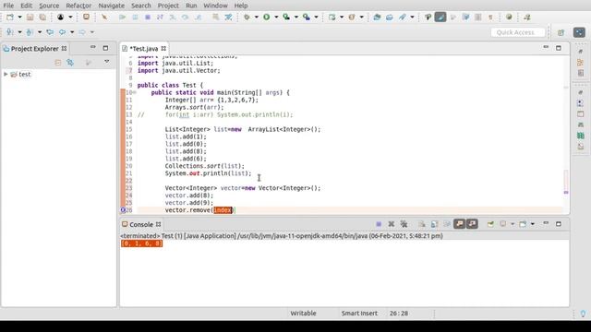
Task: Open the Coverage dropdown arrow
Action: 296,17
